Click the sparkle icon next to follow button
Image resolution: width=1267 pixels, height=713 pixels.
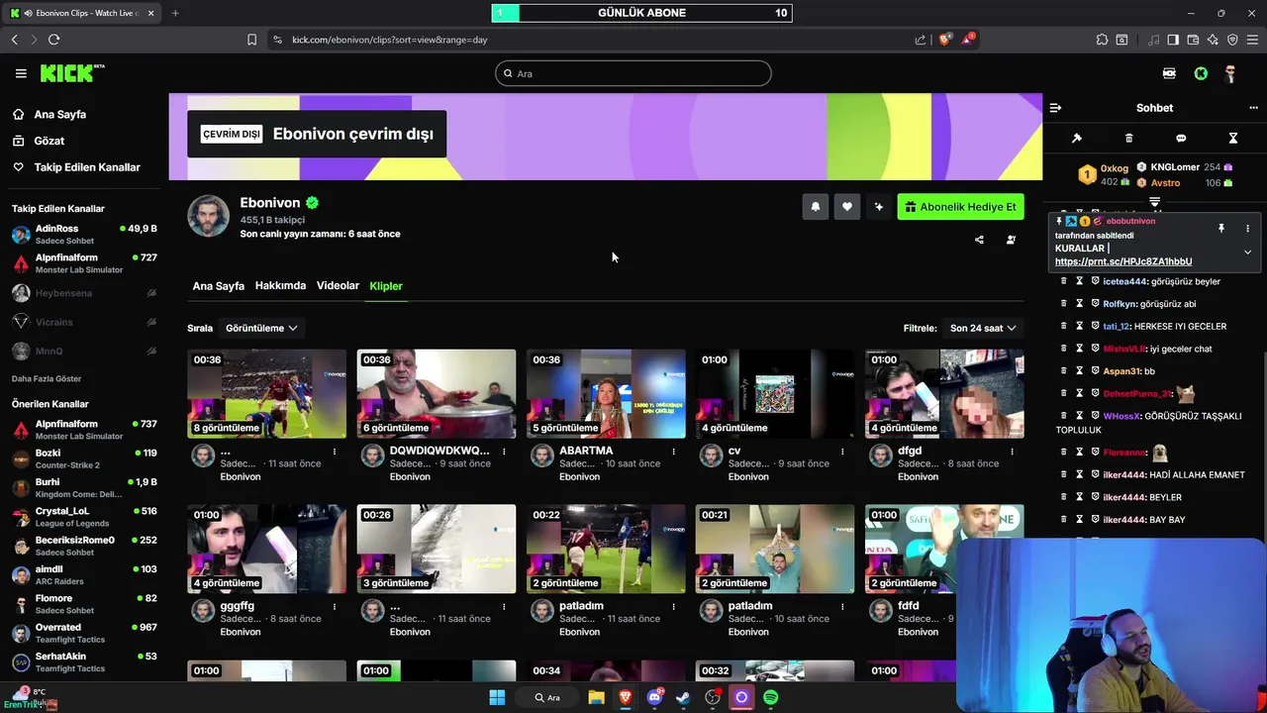pyautogui.click(x=878, y=207)
